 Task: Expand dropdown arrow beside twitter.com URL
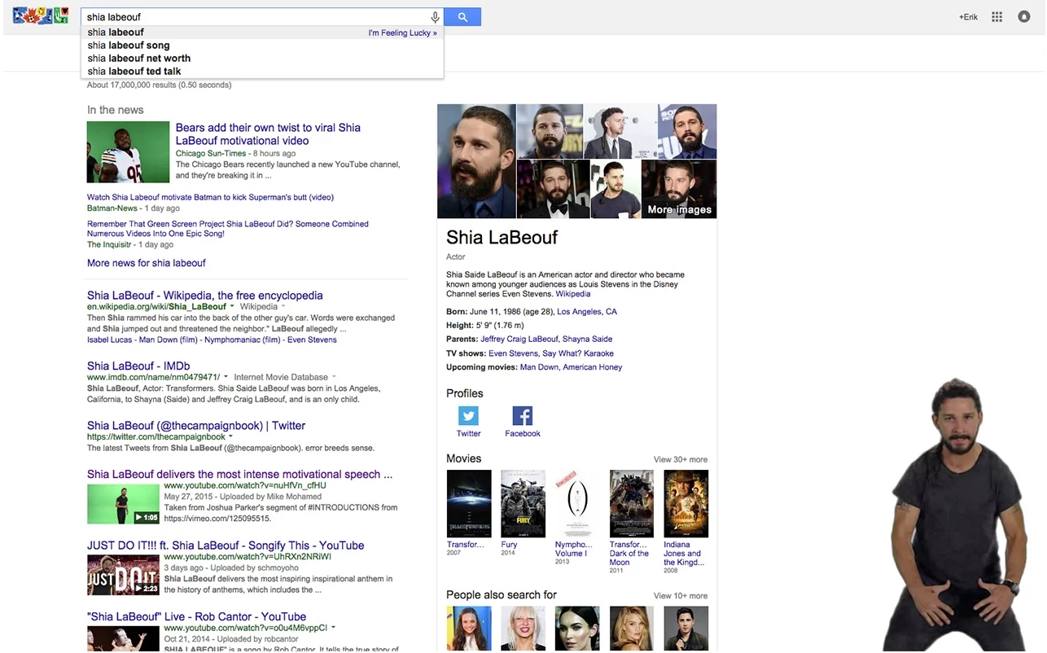pyautogui.click(x=230, y=436)
